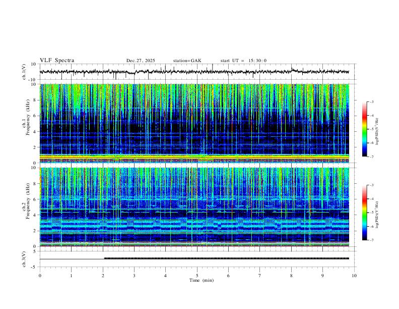The image size is (399, 309).
Task: Click the 'start UT = 15:30:0' text
Action: [x=243, y=61]
